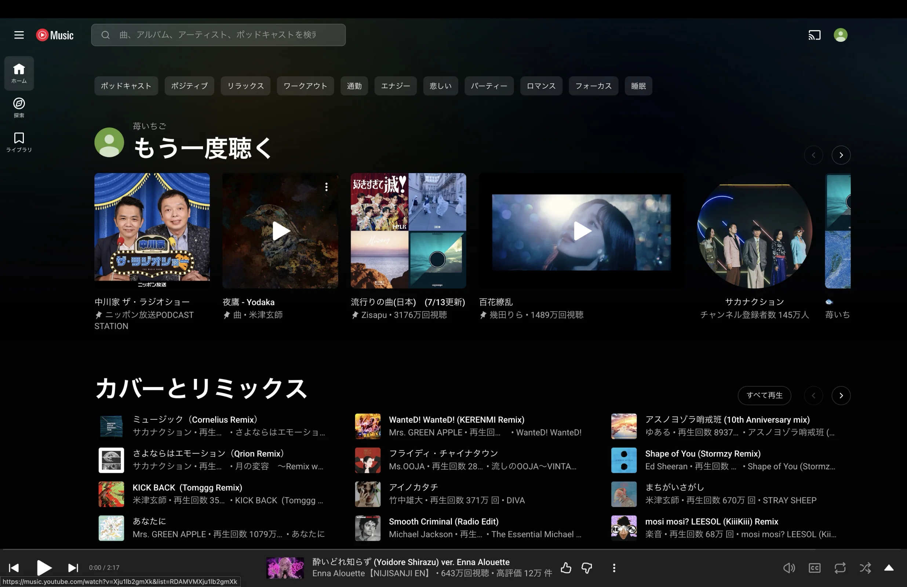Go to next page of カバーとリミックス
This screenshot has height=587, width=907.
pos(841,395)
